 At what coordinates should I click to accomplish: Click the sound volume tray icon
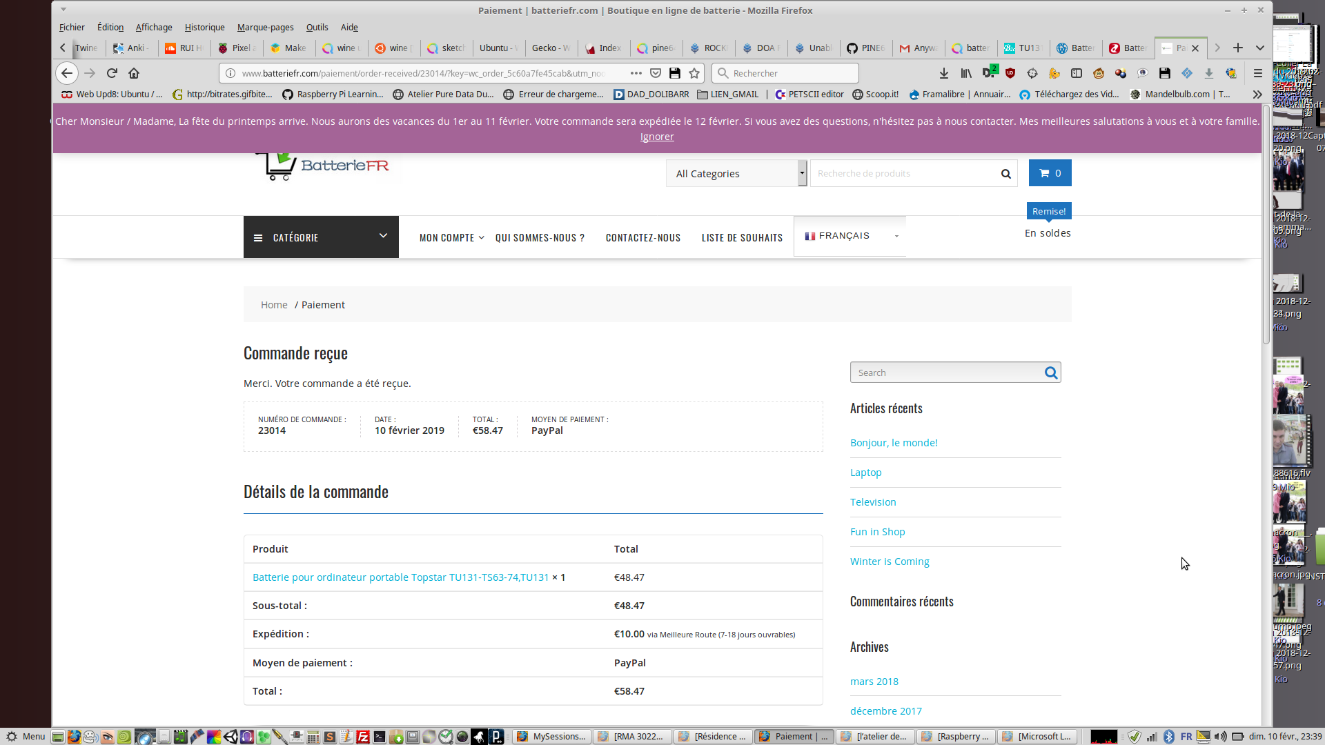[1220, 737]
